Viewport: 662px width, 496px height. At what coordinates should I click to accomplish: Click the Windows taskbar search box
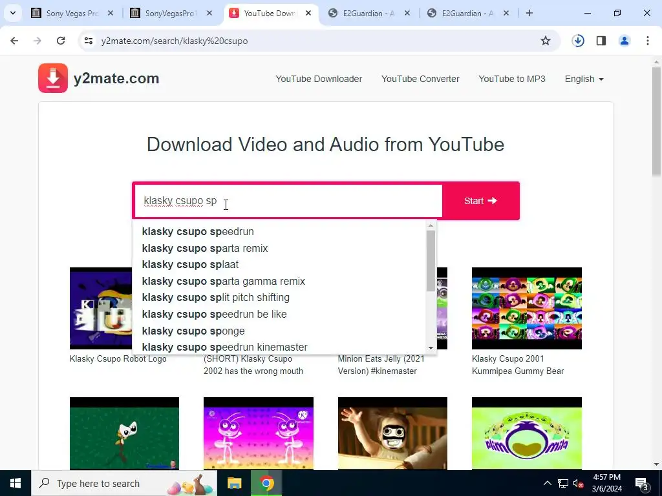124,483
